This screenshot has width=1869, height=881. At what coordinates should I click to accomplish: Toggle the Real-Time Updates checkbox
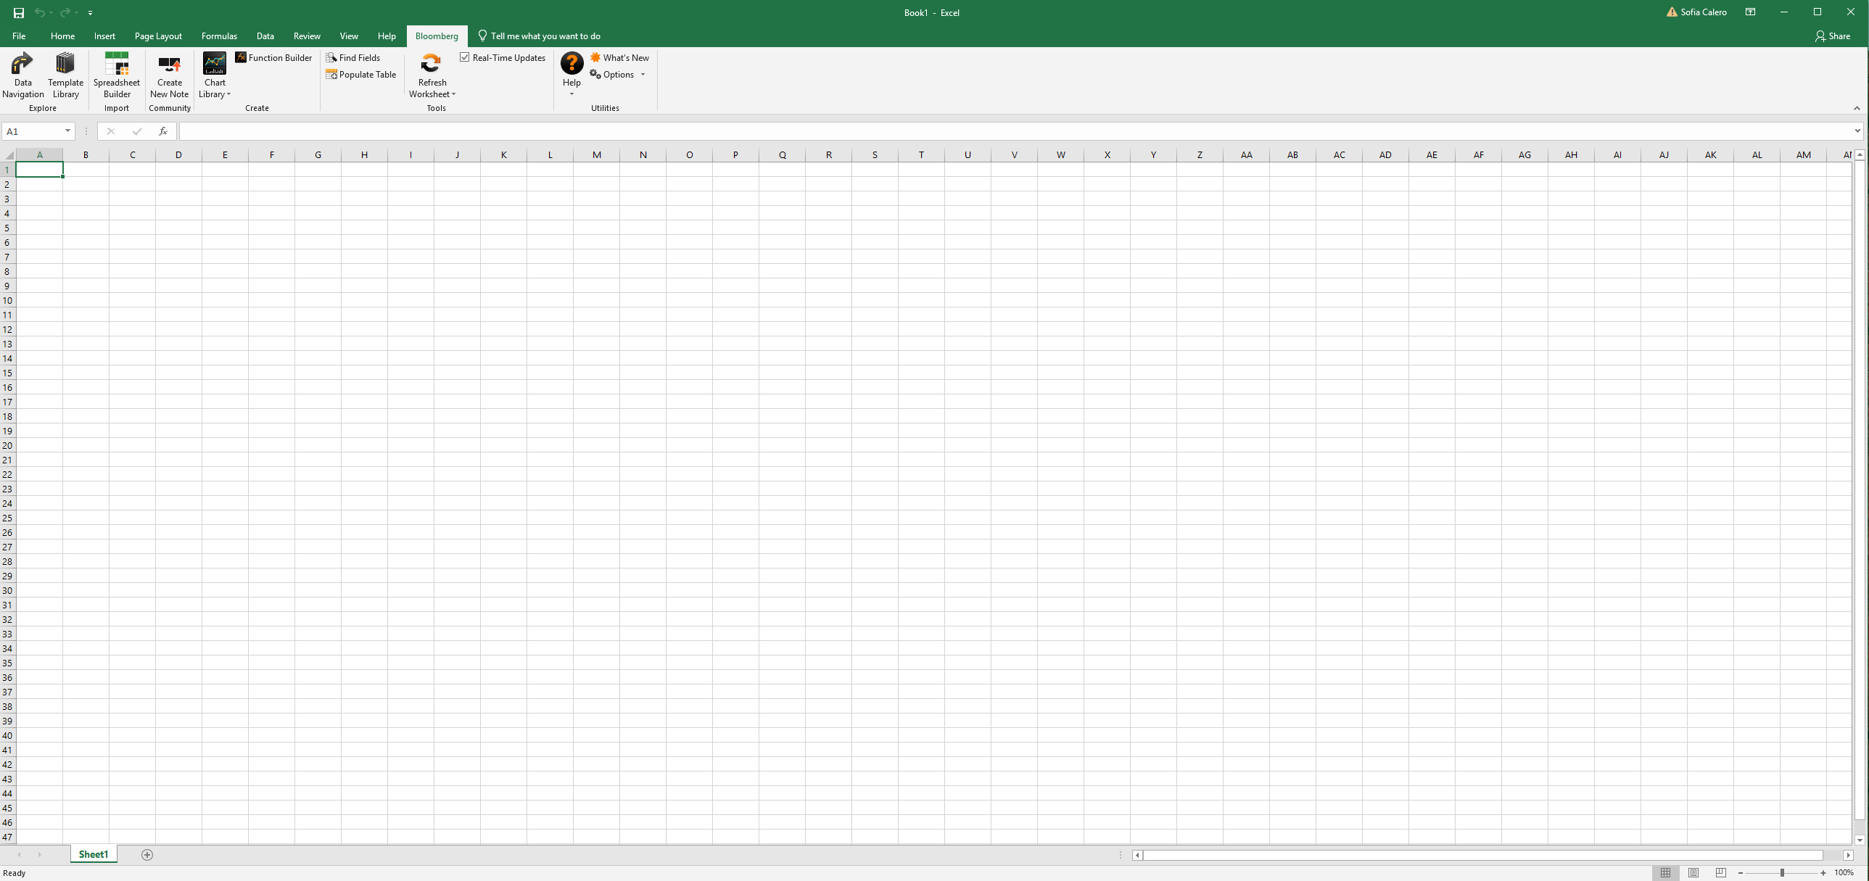pyautogui.click(x=464, y=57)
